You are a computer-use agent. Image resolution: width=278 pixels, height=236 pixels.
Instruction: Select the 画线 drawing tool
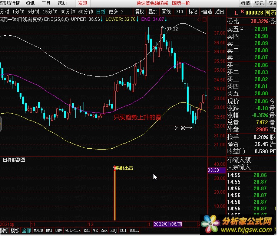[166, 12]
